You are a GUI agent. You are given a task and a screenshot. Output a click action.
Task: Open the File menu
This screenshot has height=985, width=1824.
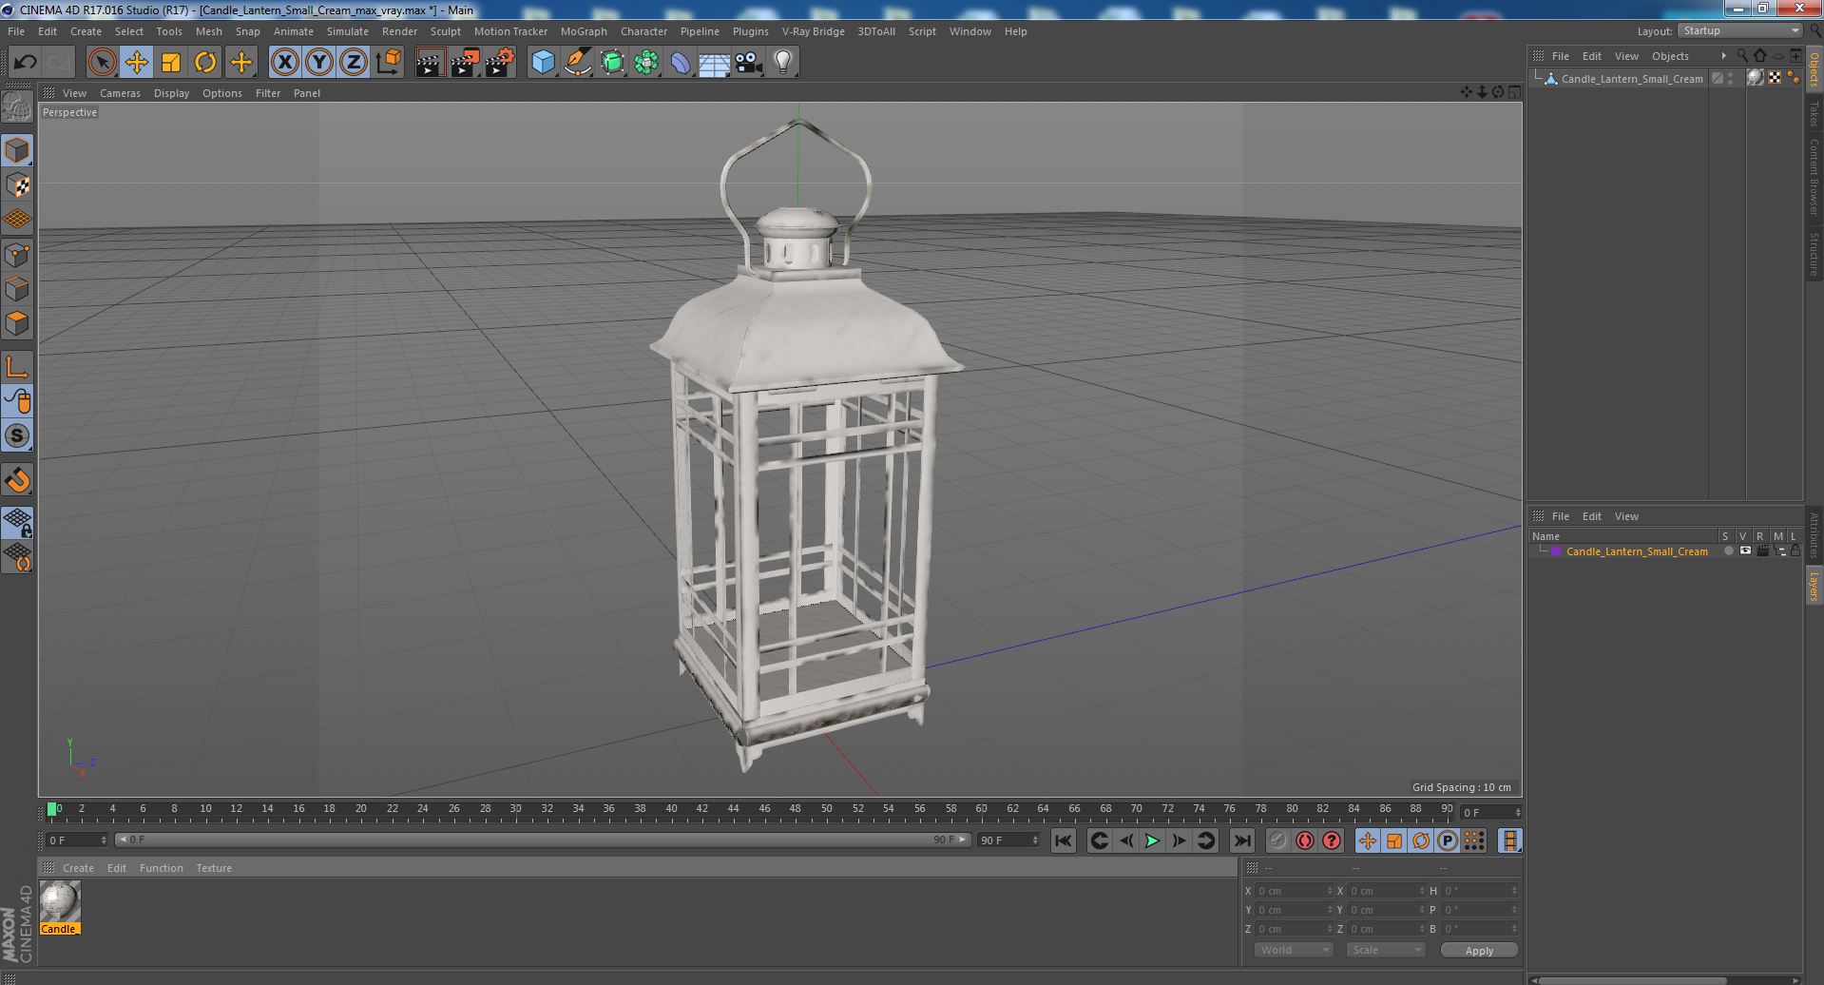[x=16, y=31]
